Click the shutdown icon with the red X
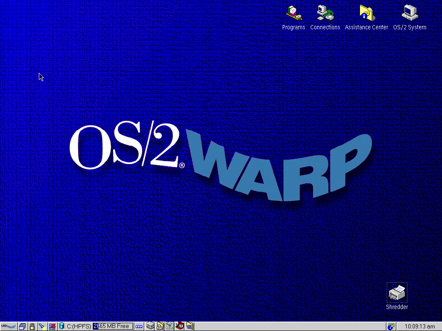 [53, 326]
